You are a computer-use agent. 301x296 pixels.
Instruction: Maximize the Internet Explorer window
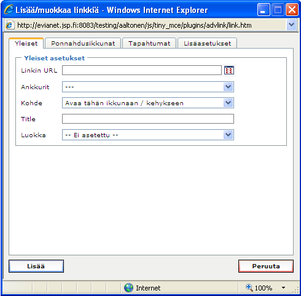pyautogui.click(x=278, y=10)
